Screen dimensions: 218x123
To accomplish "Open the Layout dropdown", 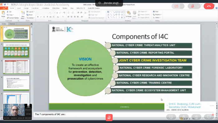I will 30,12.
